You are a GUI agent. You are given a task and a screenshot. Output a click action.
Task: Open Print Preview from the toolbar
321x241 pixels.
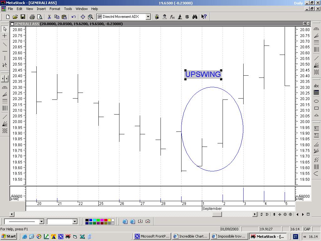40,17
